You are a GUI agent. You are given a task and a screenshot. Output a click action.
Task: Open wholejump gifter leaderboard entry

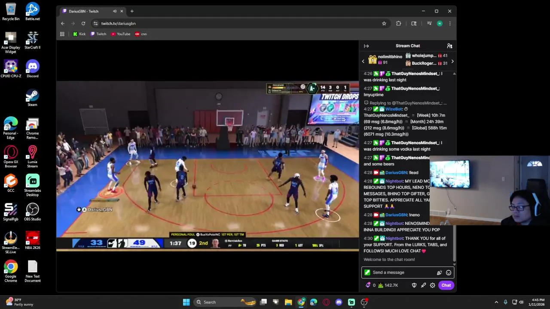coord(426,56)
